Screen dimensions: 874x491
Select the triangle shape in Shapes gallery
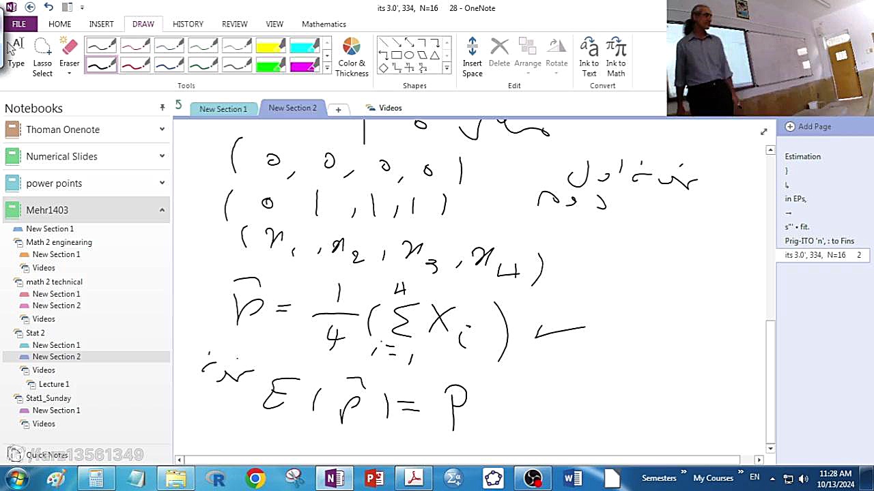coord(434,55)
